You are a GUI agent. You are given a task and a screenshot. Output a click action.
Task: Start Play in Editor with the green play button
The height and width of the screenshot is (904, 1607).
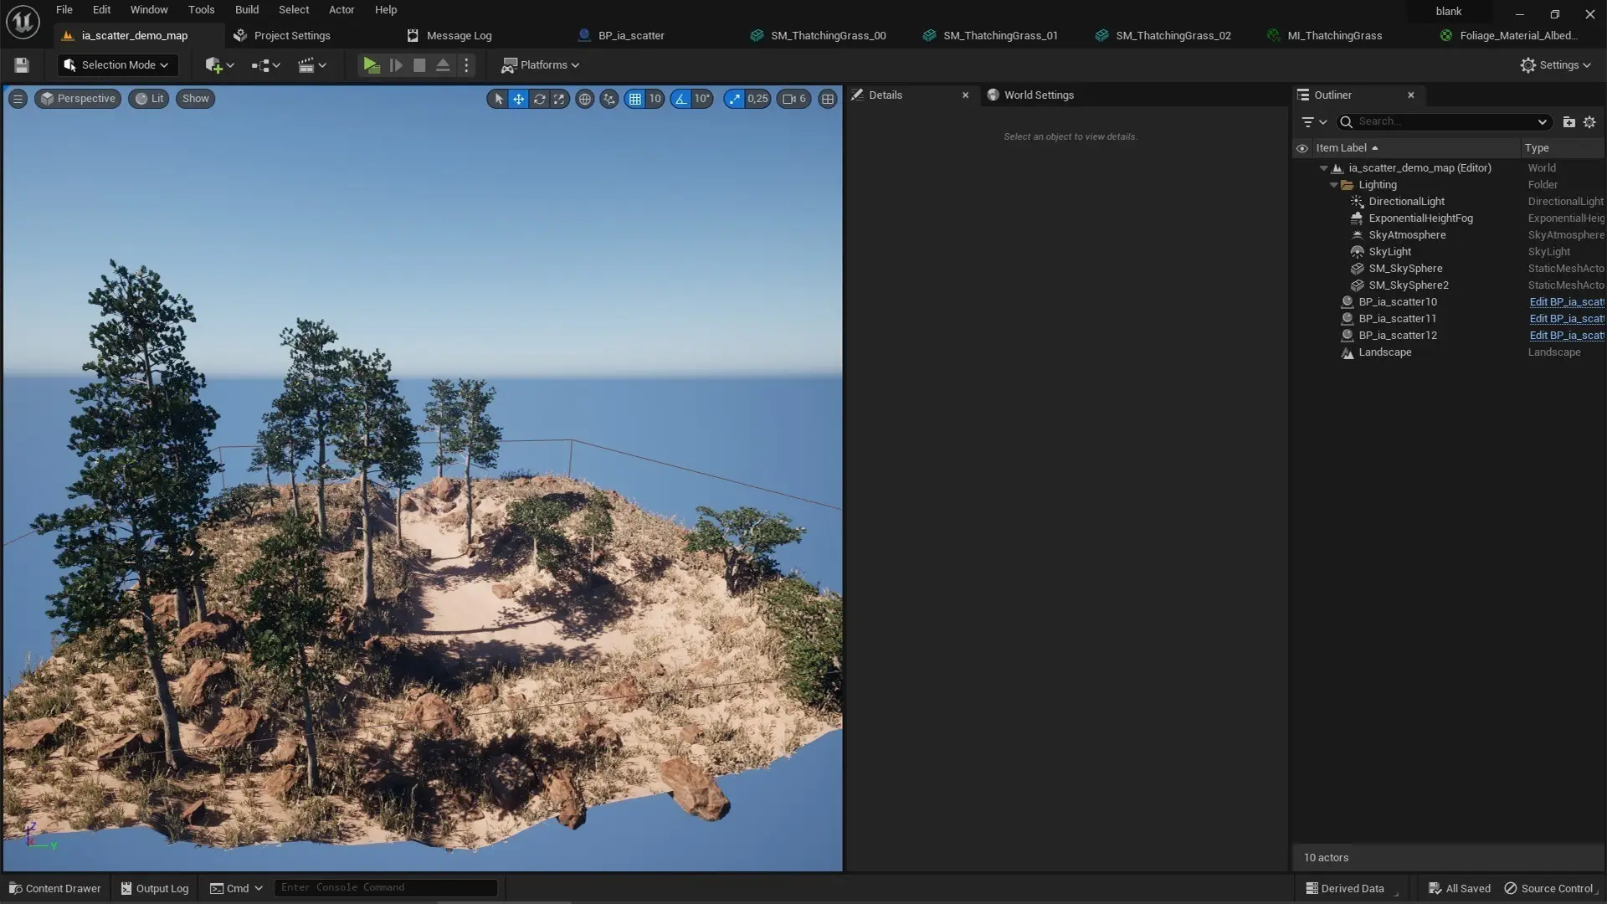click(x=371, y=64)
